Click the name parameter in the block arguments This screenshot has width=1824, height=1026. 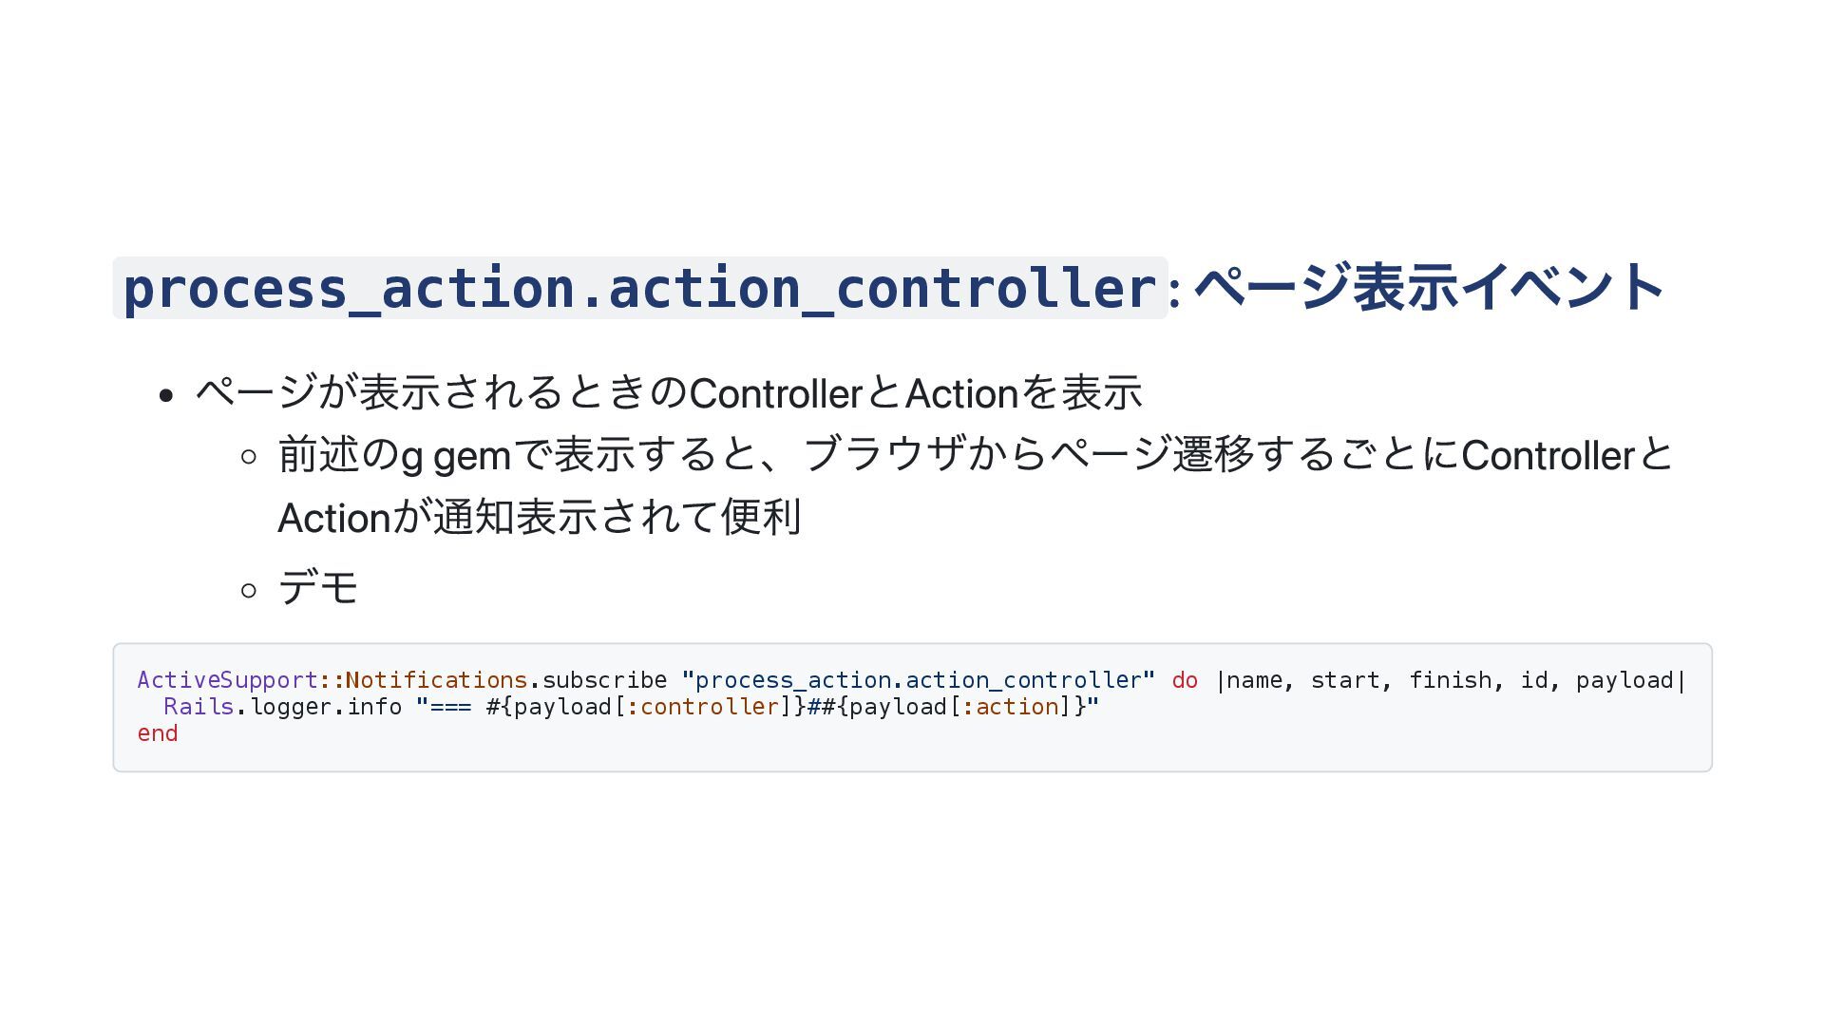[1254, 680]
